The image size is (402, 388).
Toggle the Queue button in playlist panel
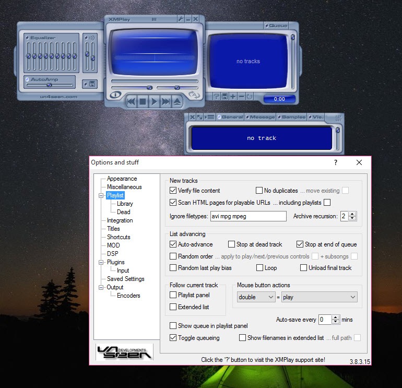pyautogui.click(x=276, y=26)
